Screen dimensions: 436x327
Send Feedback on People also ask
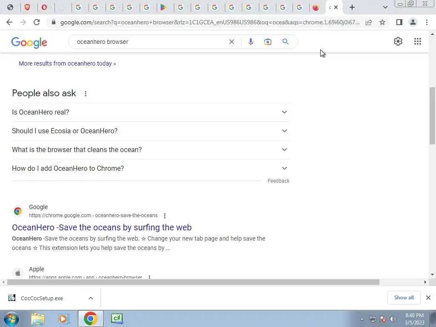point(278,181)
